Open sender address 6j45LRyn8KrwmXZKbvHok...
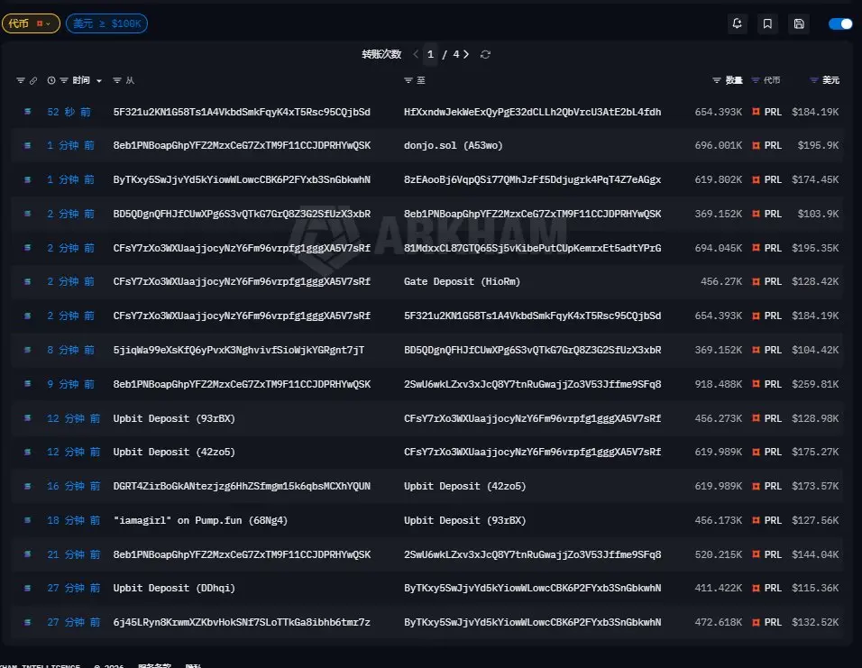The width and height of the screenshot is (862, 668). click(x=242, y=622)
